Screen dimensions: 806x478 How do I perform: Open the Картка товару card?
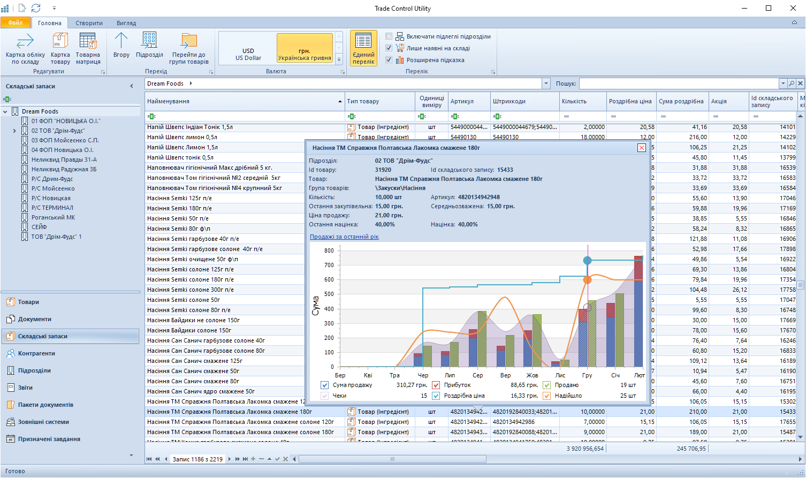pos(60,49)
